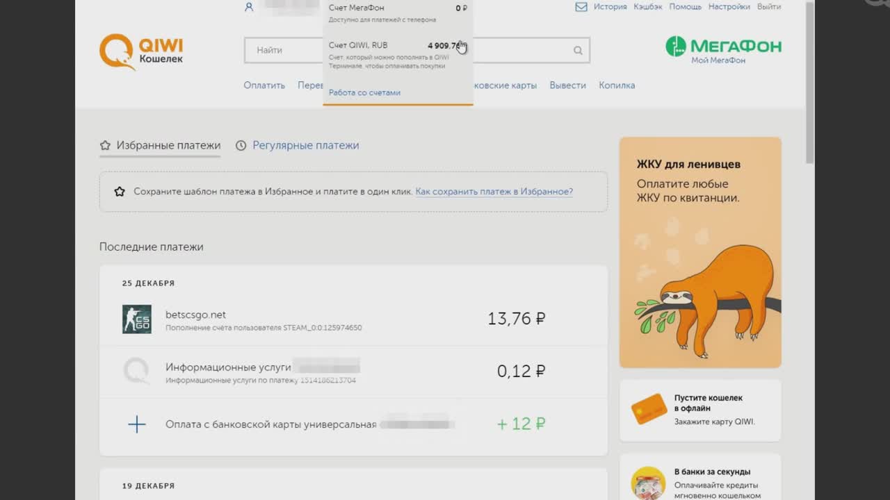Click Мой МегаФон link
This screenshot has height=500, width=890.
[718, 60]
